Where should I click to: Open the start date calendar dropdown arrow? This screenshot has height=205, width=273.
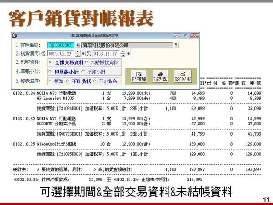pos(83,54)
